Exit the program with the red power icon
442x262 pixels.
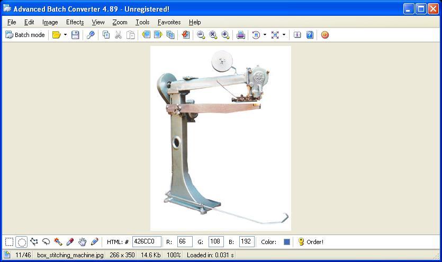(324, 35)
